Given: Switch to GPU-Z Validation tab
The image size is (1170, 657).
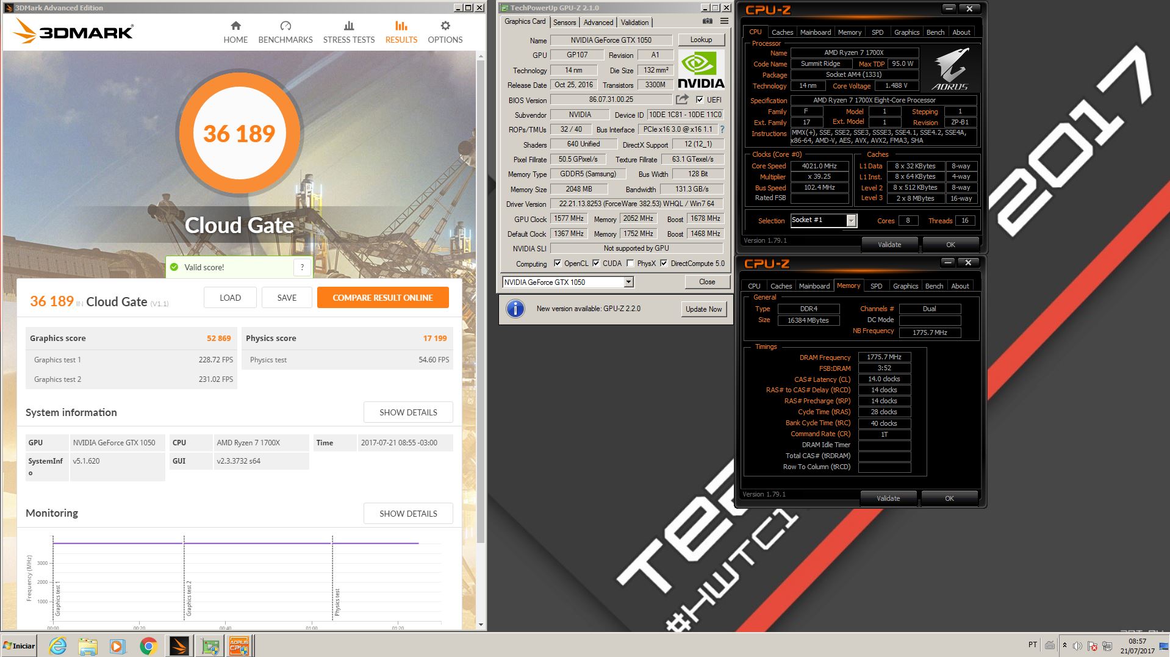Looking at the screenshot, I should [x=634, y=23].
